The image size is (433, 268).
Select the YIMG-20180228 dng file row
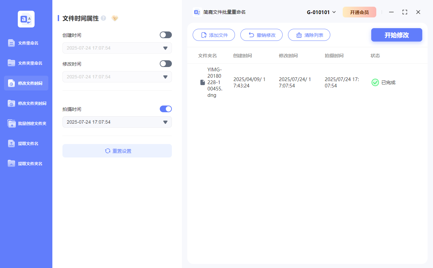click(211, 82)
